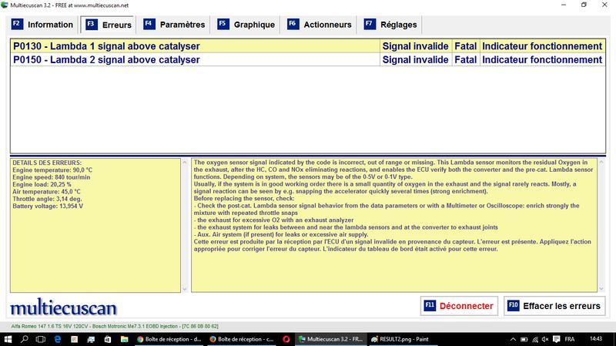Click the taskbar clock showing 14:43

point(595,338)
